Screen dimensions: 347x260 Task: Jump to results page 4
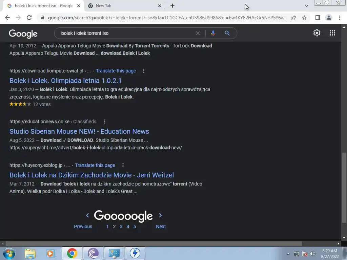(x=128, y=226)
